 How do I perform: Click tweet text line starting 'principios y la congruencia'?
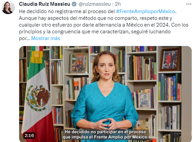95,32
